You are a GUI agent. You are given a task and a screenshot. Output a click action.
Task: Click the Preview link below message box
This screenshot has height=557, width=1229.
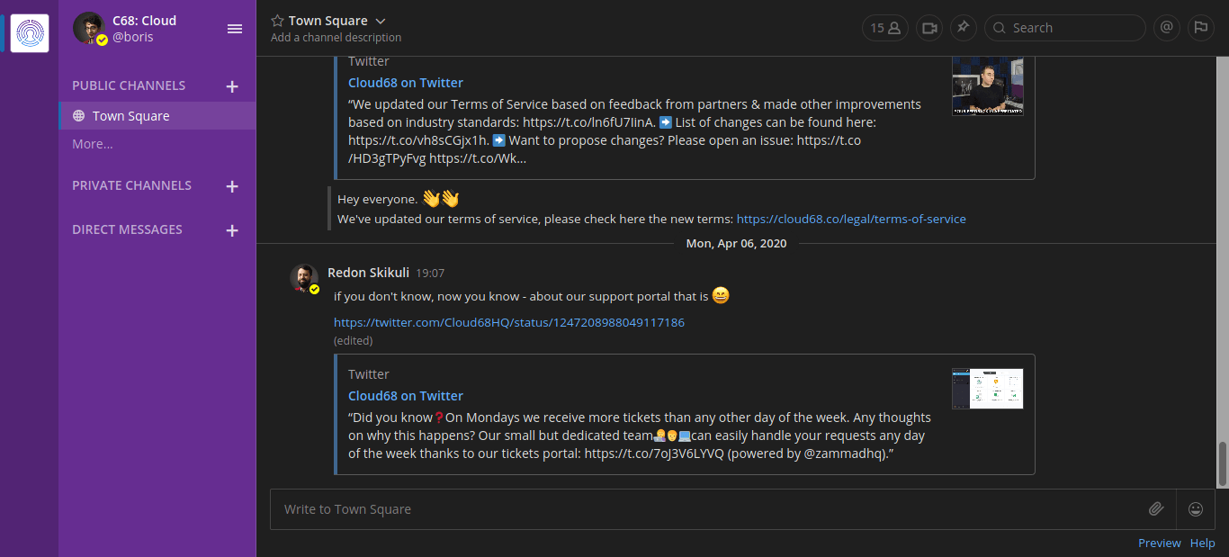pos(1159,543)
